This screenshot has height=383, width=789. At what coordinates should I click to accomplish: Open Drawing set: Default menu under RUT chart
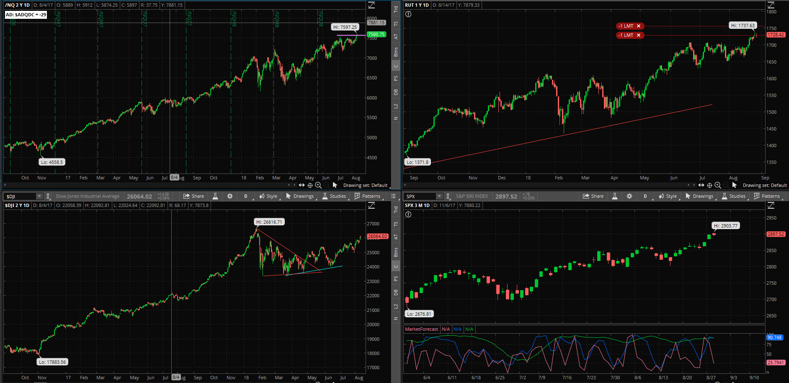tap(765, 185)
